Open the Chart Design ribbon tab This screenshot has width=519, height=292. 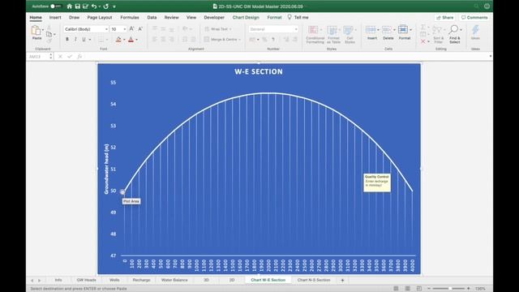pyautogui.click(x=246, y=17)
